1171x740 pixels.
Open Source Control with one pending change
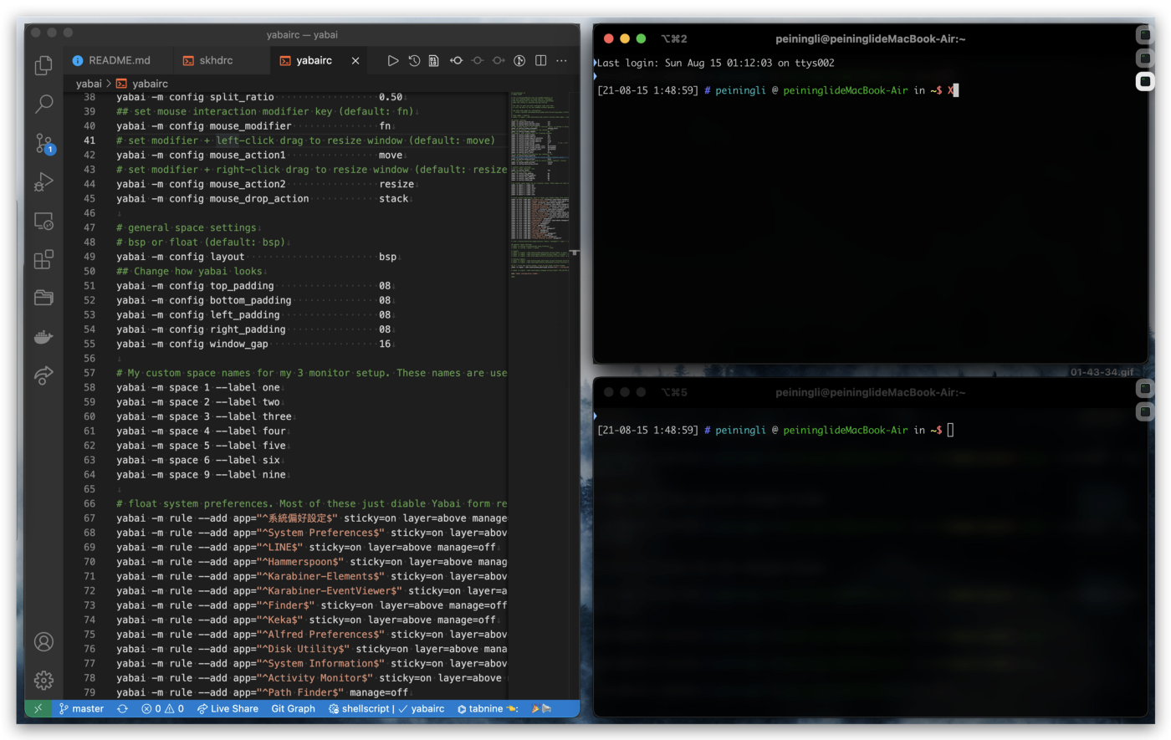pyautogui.click(x=43, y=143)
